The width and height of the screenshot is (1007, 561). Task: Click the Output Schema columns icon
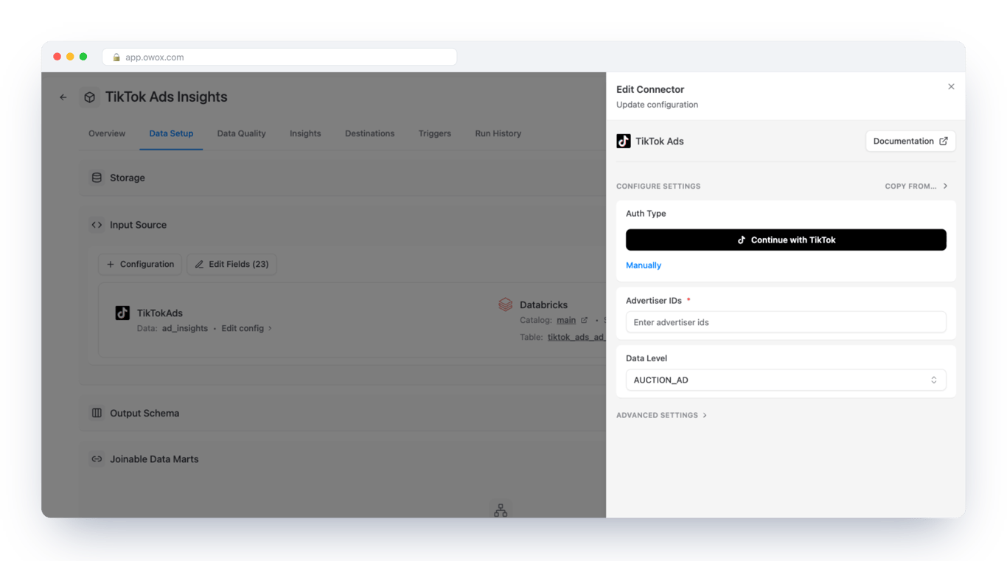(97, 414)
